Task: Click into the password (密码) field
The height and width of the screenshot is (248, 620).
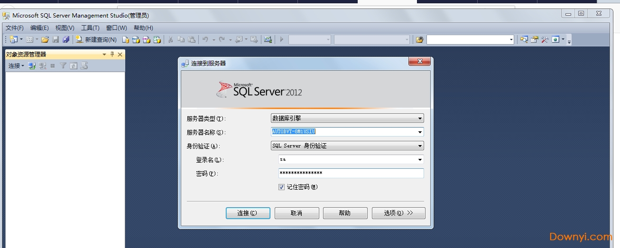Action: click(x=351, y=174)
